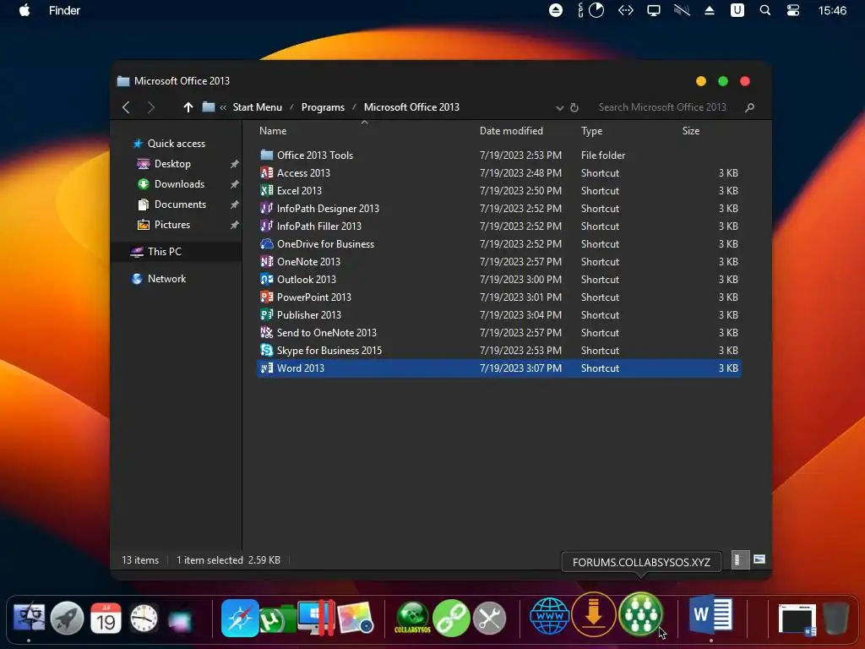Click Excel 2013 date 7/19/2023 2:50 PM
865x649 pixels.
[x=520, y=190]
